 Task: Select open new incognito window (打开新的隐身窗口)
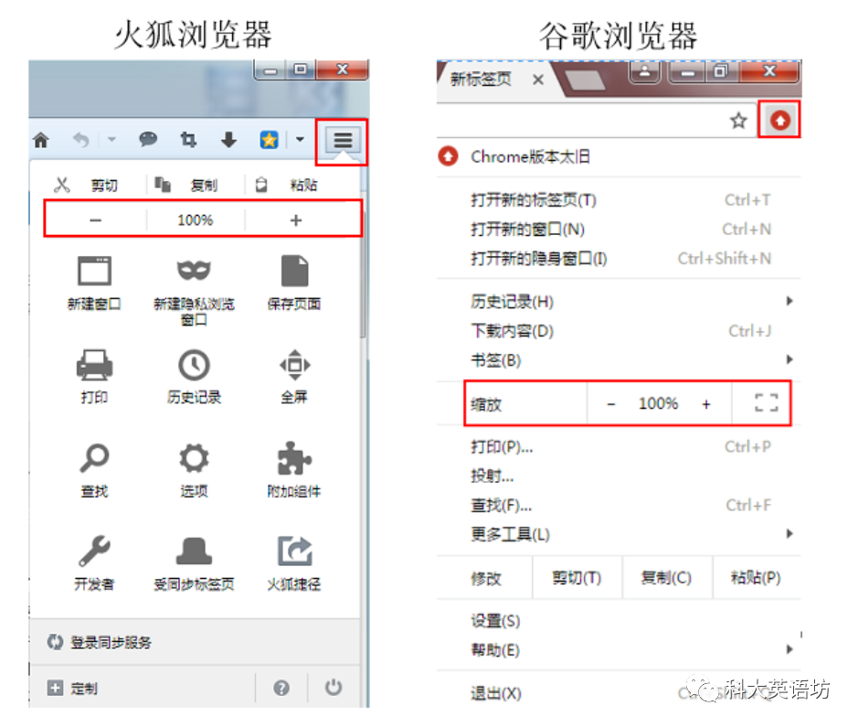(539, 259)
